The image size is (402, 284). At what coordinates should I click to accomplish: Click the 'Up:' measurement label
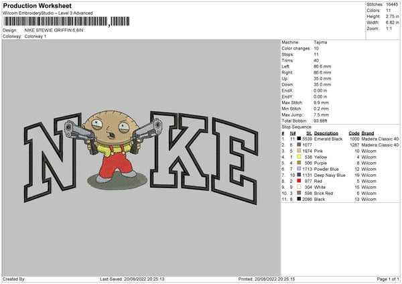click(285, 78)
